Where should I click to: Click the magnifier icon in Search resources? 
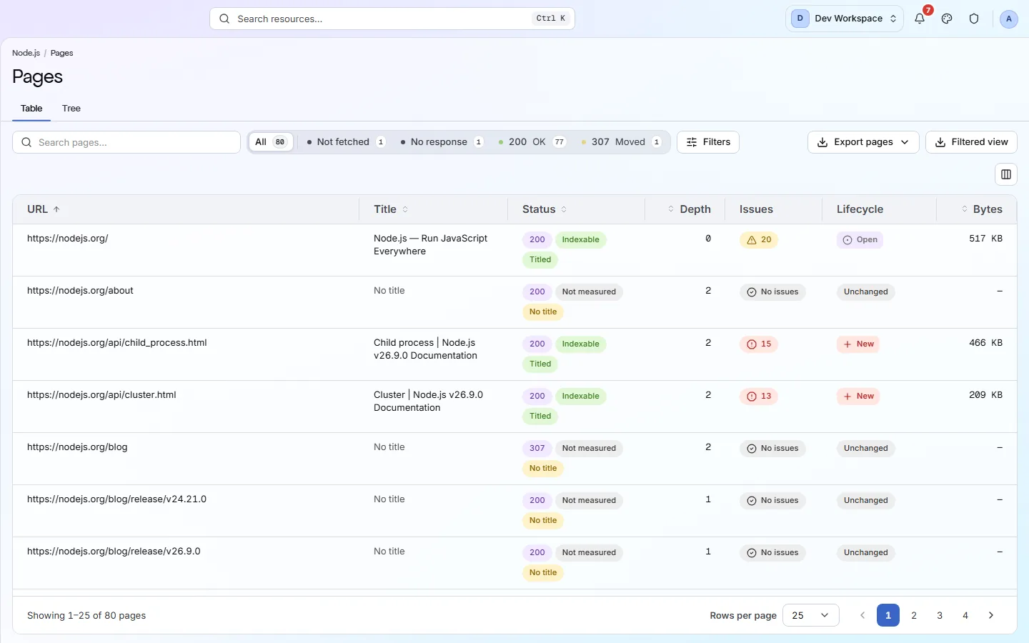coord(224,19)
